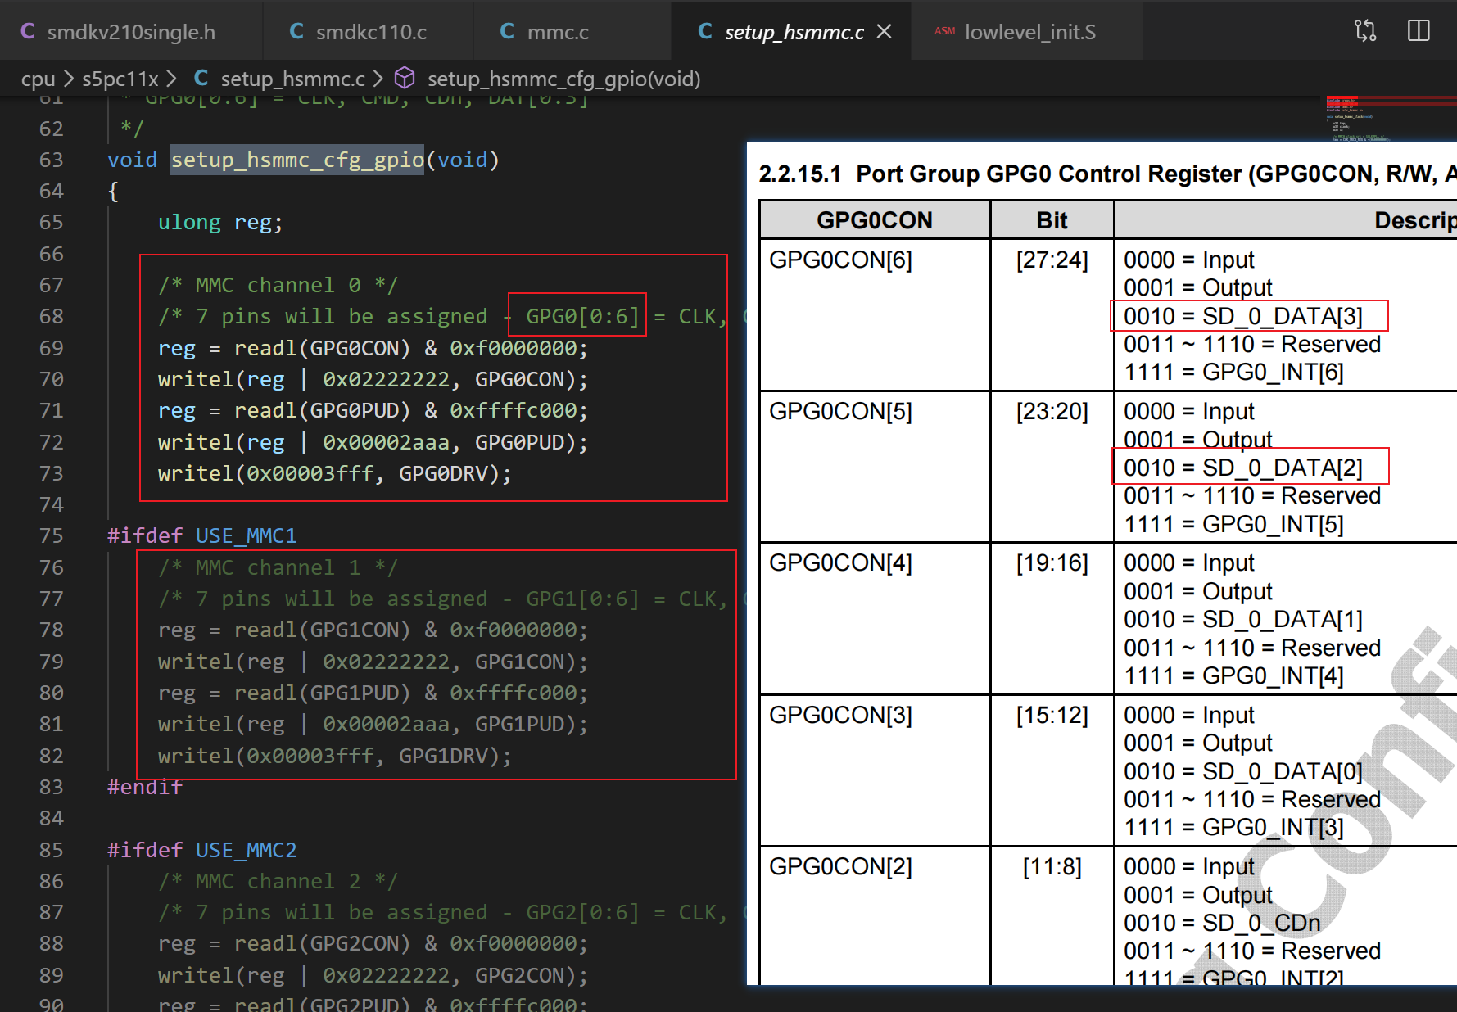Click line number 75 in gutter
Screen dimensions: 1457x1012
[x=51, y=535]
